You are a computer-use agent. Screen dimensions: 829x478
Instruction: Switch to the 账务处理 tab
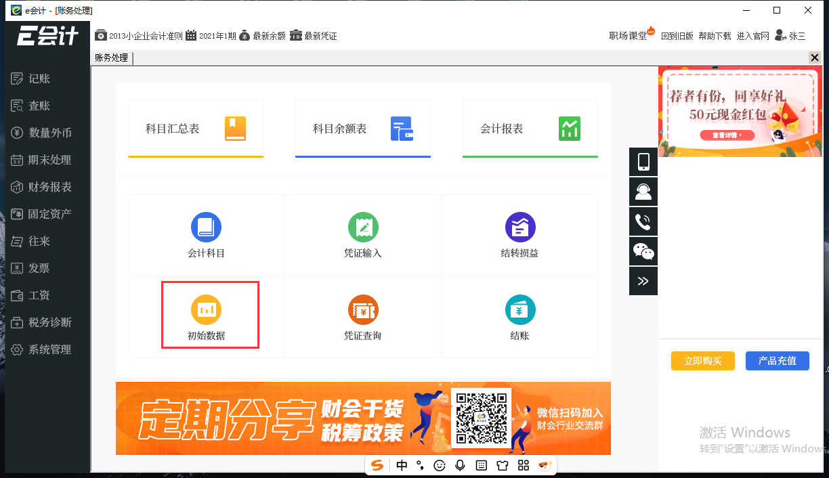110,58
